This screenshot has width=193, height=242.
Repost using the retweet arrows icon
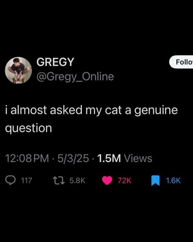(59, 180)
